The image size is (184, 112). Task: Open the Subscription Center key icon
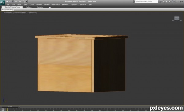pos(163,2)
